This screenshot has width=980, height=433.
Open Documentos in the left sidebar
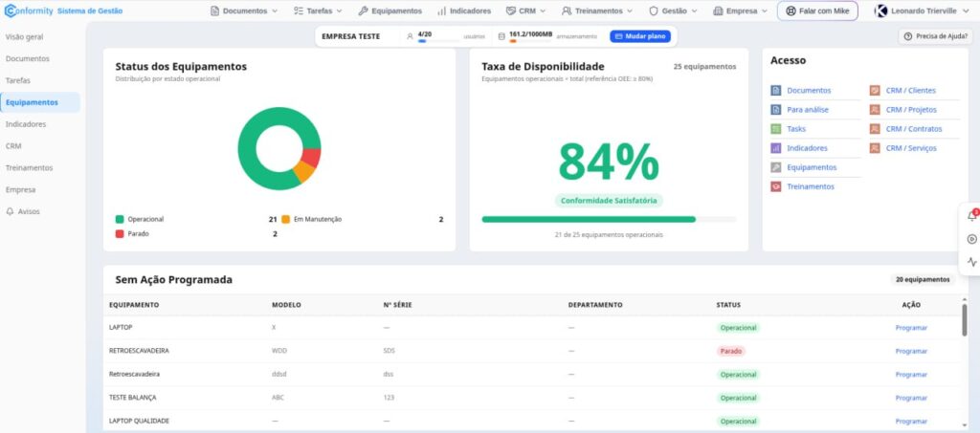[28, 58]
